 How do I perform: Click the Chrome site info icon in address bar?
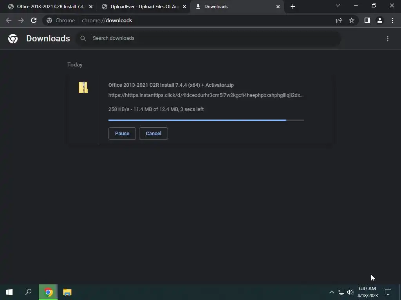(49, 20)
